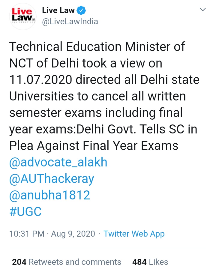View the Retweets and comments label

pyautogui.click(x=75, y=262)
